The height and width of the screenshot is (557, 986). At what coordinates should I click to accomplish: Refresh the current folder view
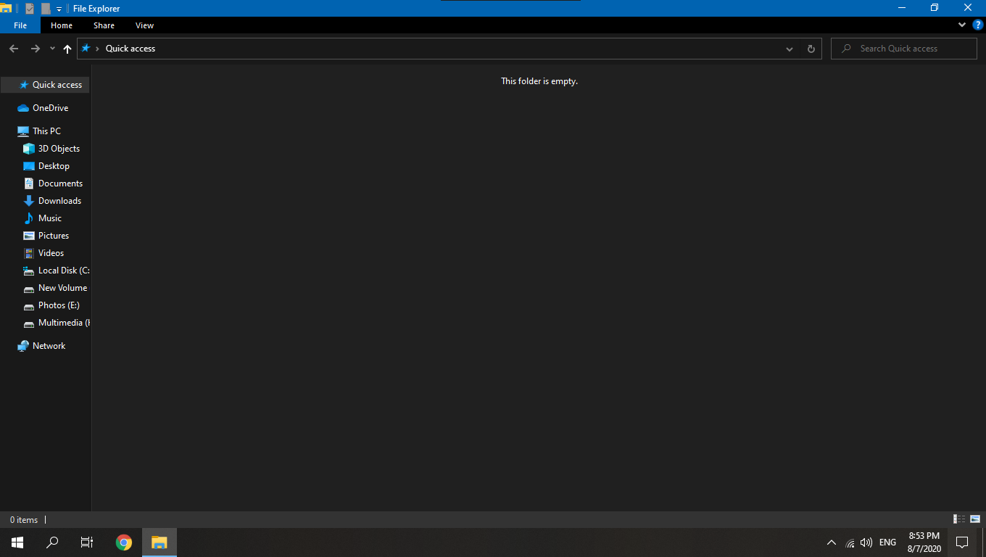(811, 49)
